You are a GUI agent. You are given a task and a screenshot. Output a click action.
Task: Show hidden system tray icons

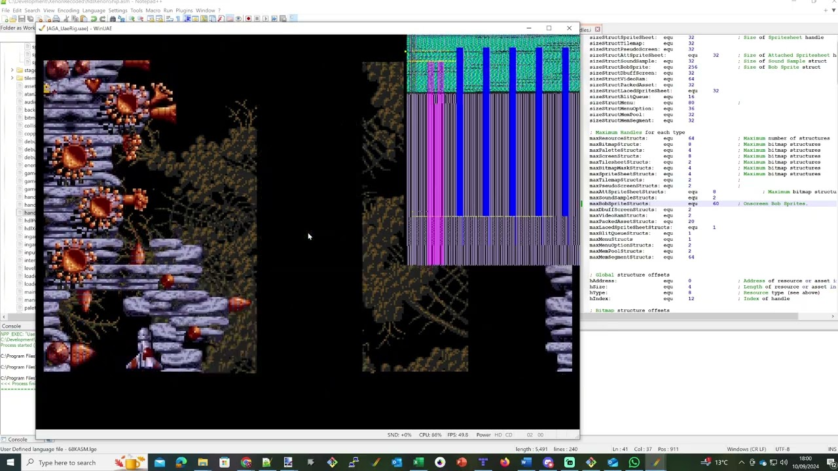(x=742, y=462)
